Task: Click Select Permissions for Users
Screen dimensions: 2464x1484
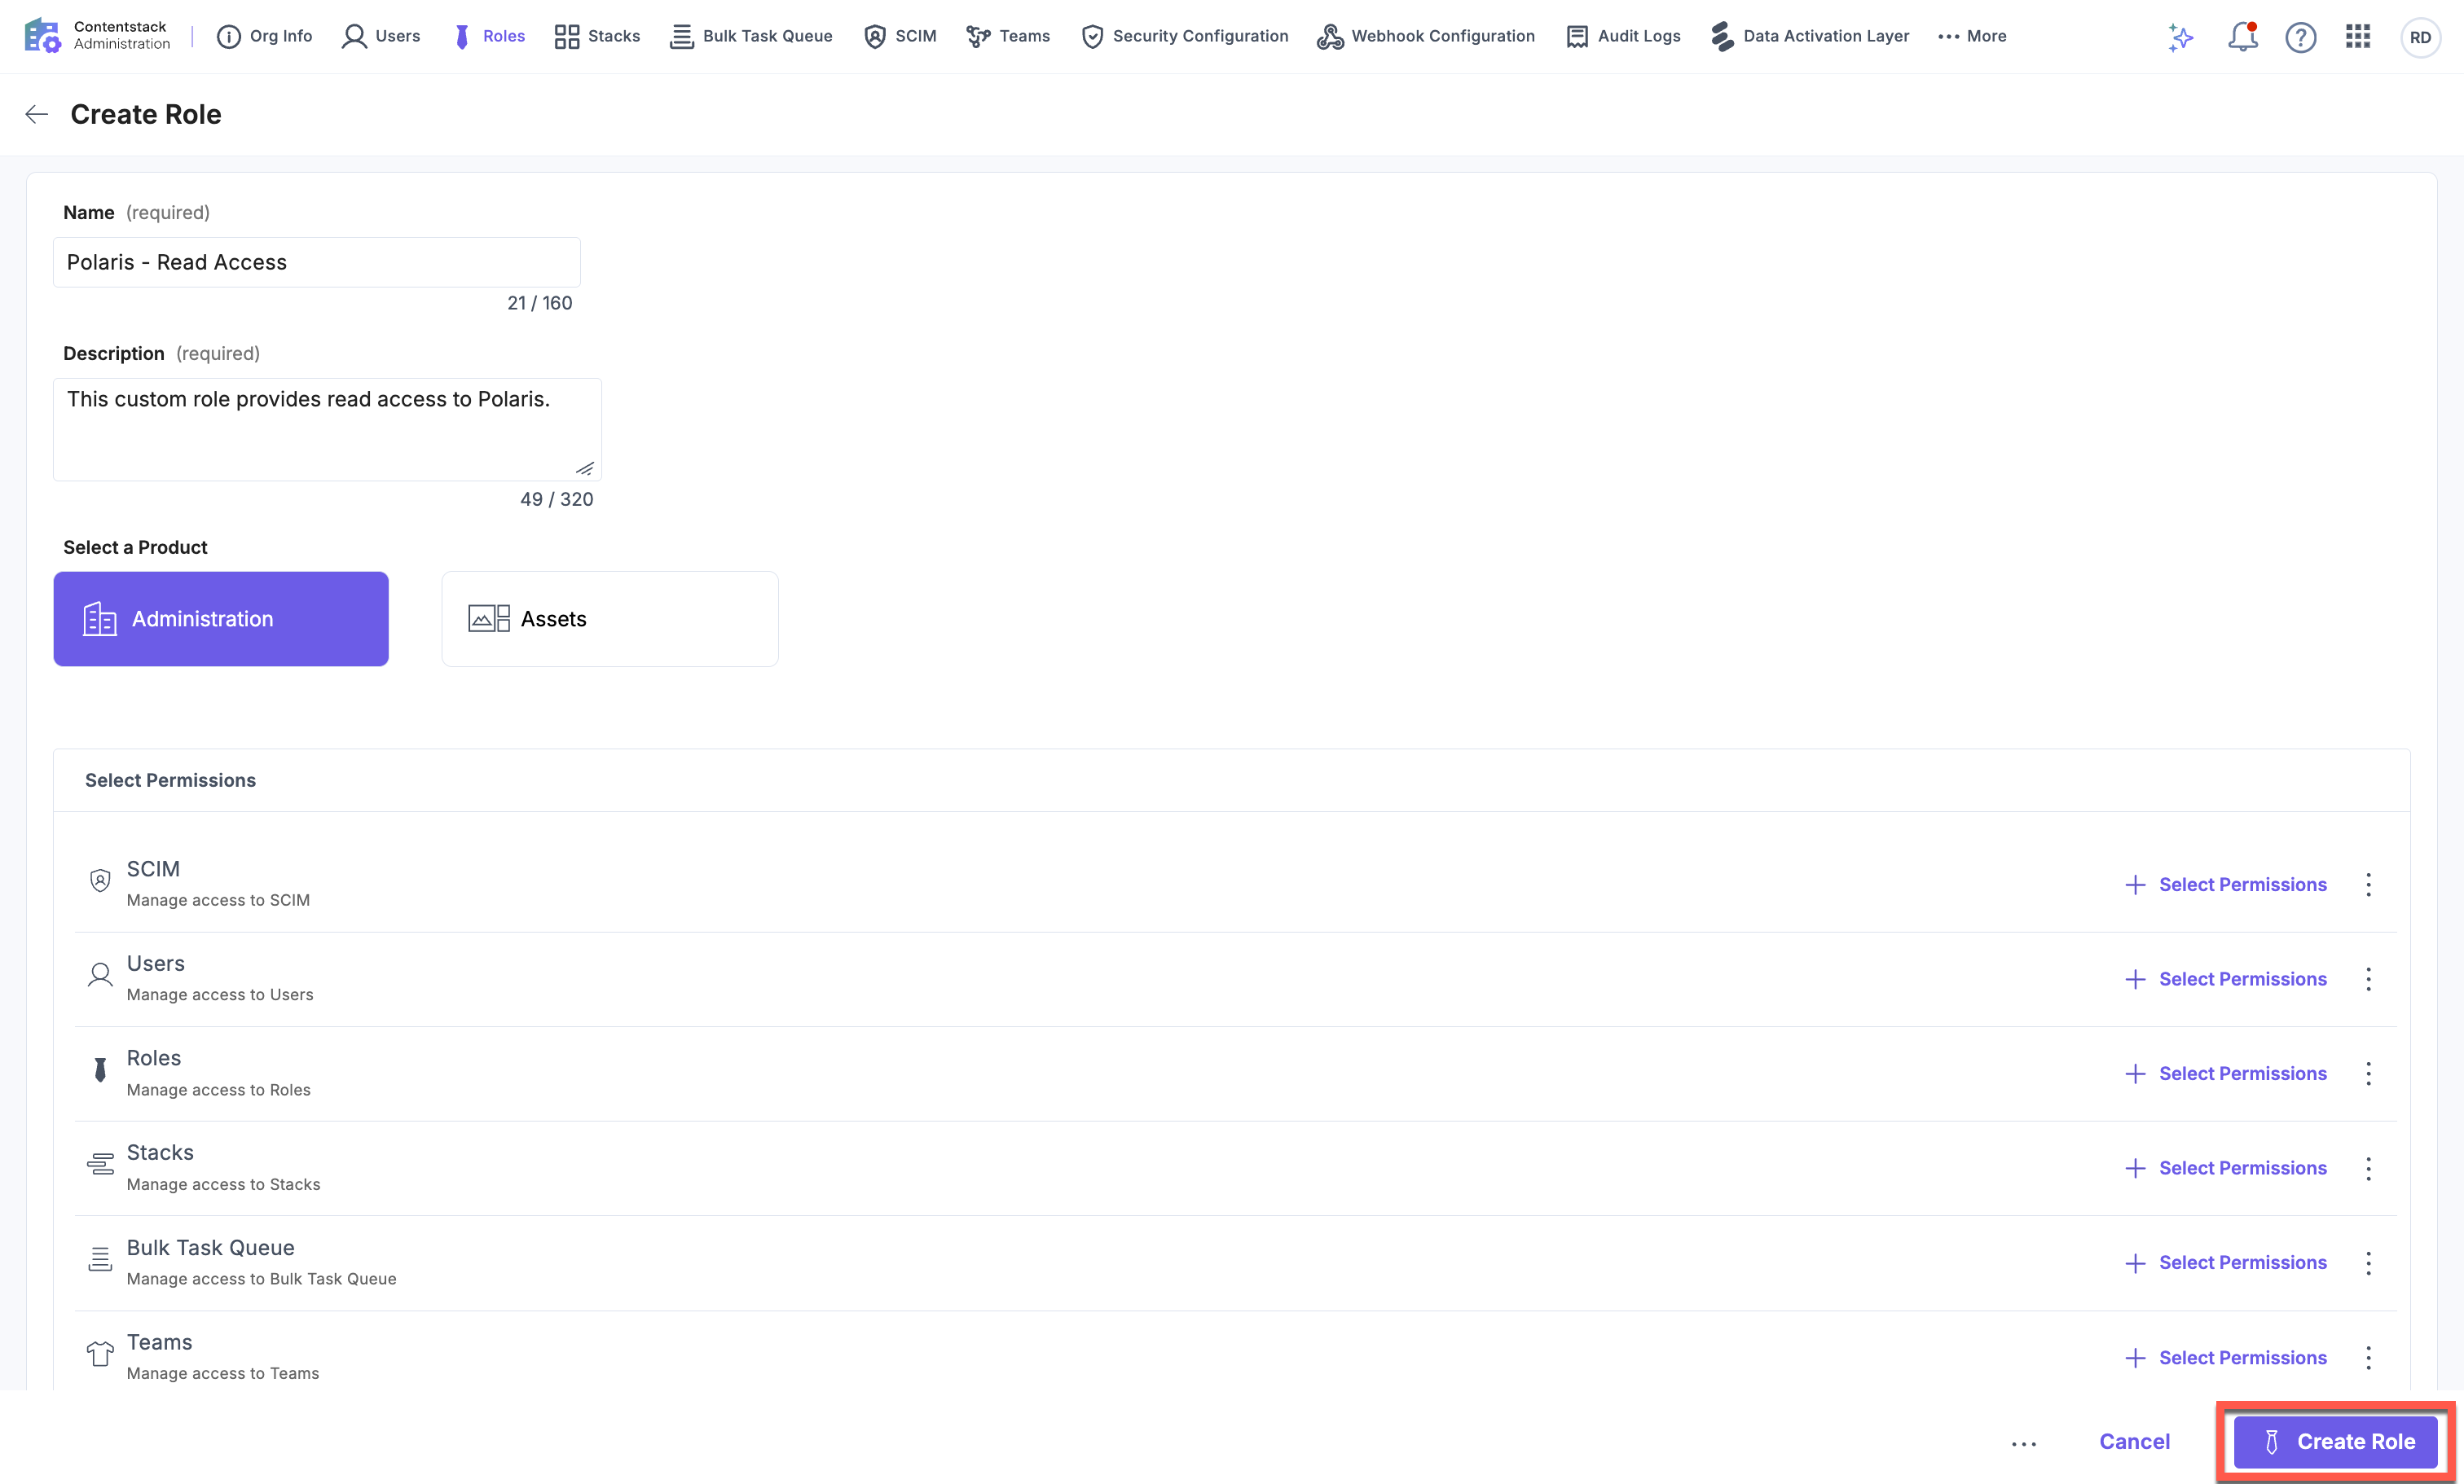Action: (x=2226, y=979)
